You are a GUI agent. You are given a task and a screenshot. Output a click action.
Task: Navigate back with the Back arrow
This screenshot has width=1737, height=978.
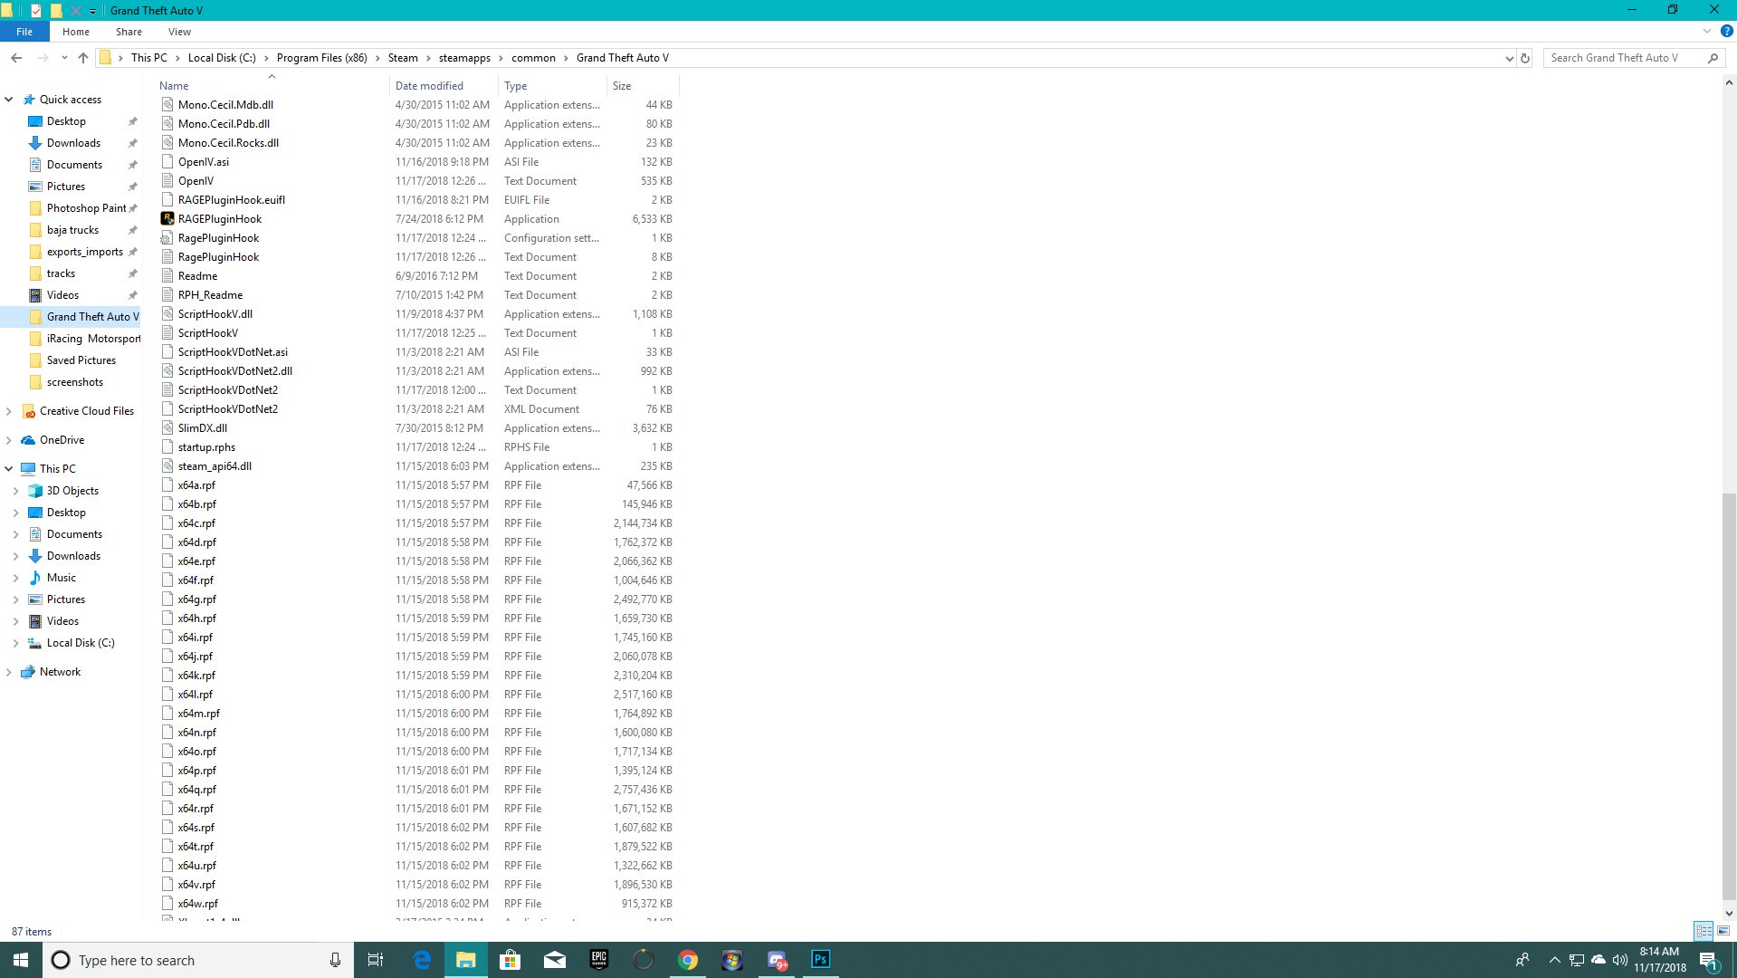coord(16,58)
